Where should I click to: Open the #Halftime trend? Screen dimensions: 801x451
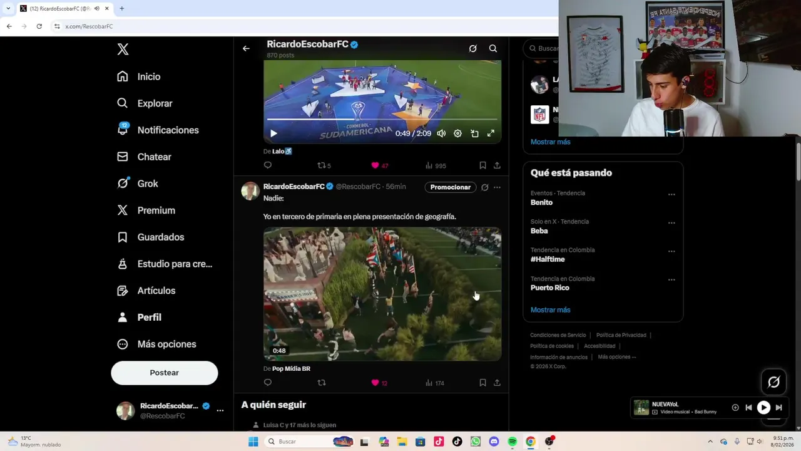point(548,259)
